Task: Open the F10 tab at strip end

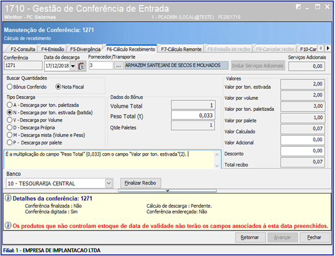Action: (x=308, y=50)
